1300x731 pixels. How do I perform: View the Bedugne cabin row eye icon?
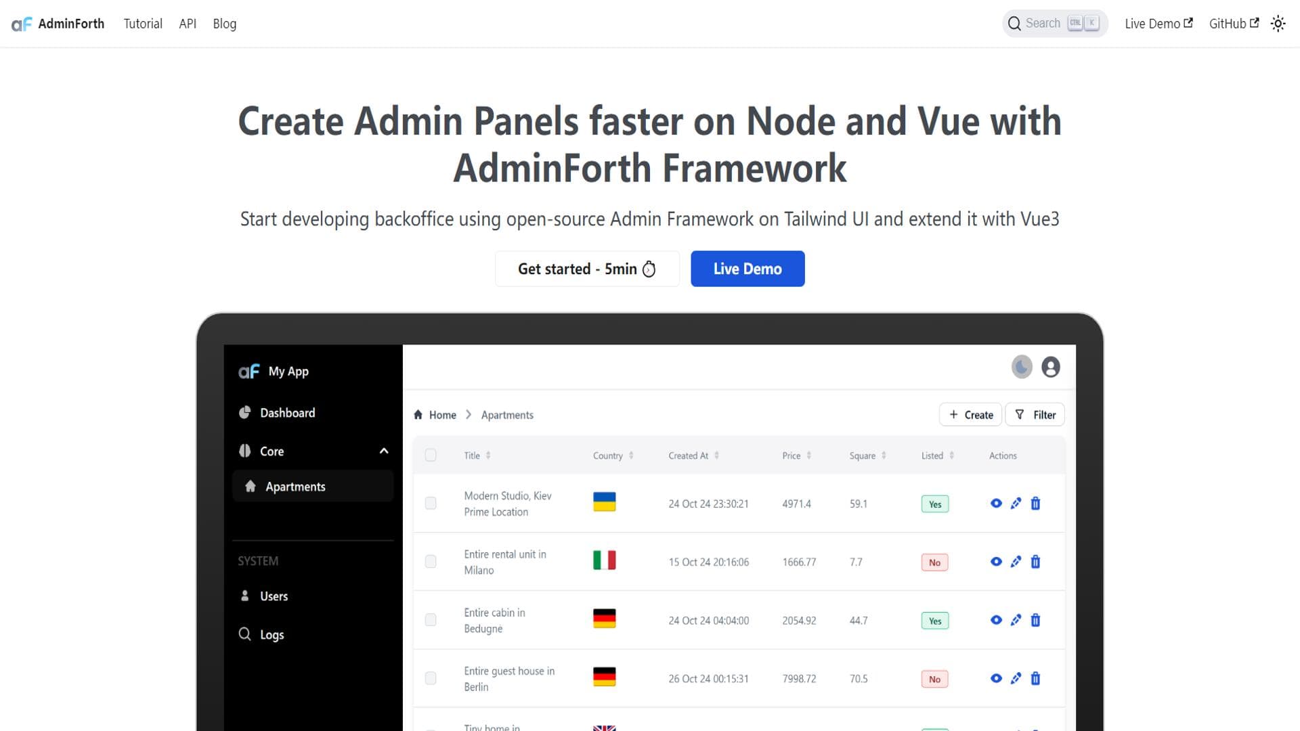pos(996,619)
